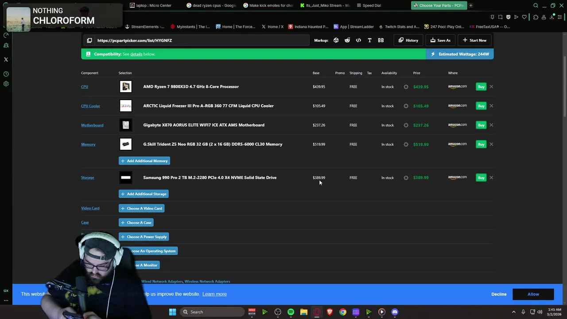Remove the Samsung 990 Pro storage row
Viewport: 567px width, 319px height.
pyautogui.click(x=491, y=178)
